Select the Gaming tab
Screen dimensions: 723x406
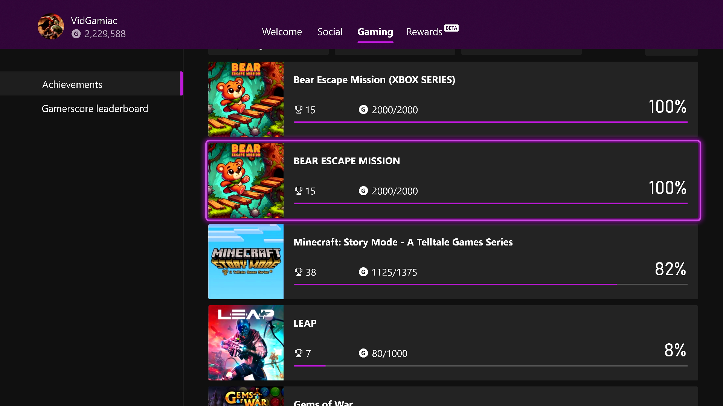coord(375,32)
